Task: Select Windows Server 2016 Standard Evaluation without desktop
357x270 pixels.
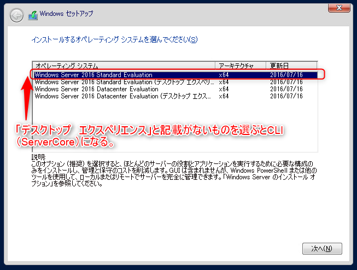Action: coord(175,75)
